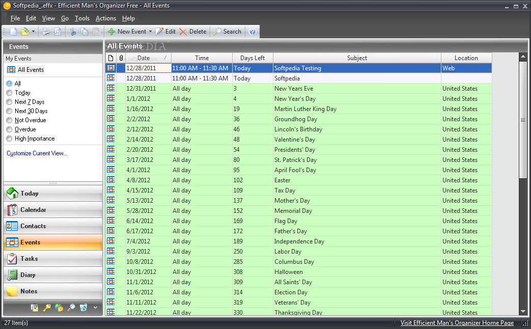The height and width of the screenshot is (329, 531).
Task: Open the Calendar navigation pane
Action: (x=53, y=210)
